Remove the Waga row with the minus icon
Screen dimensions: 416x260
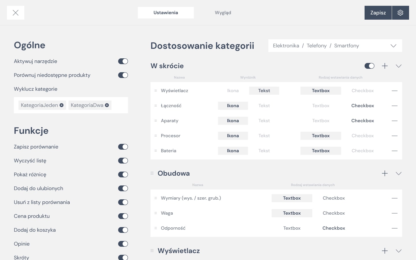[x=395, y=213]
